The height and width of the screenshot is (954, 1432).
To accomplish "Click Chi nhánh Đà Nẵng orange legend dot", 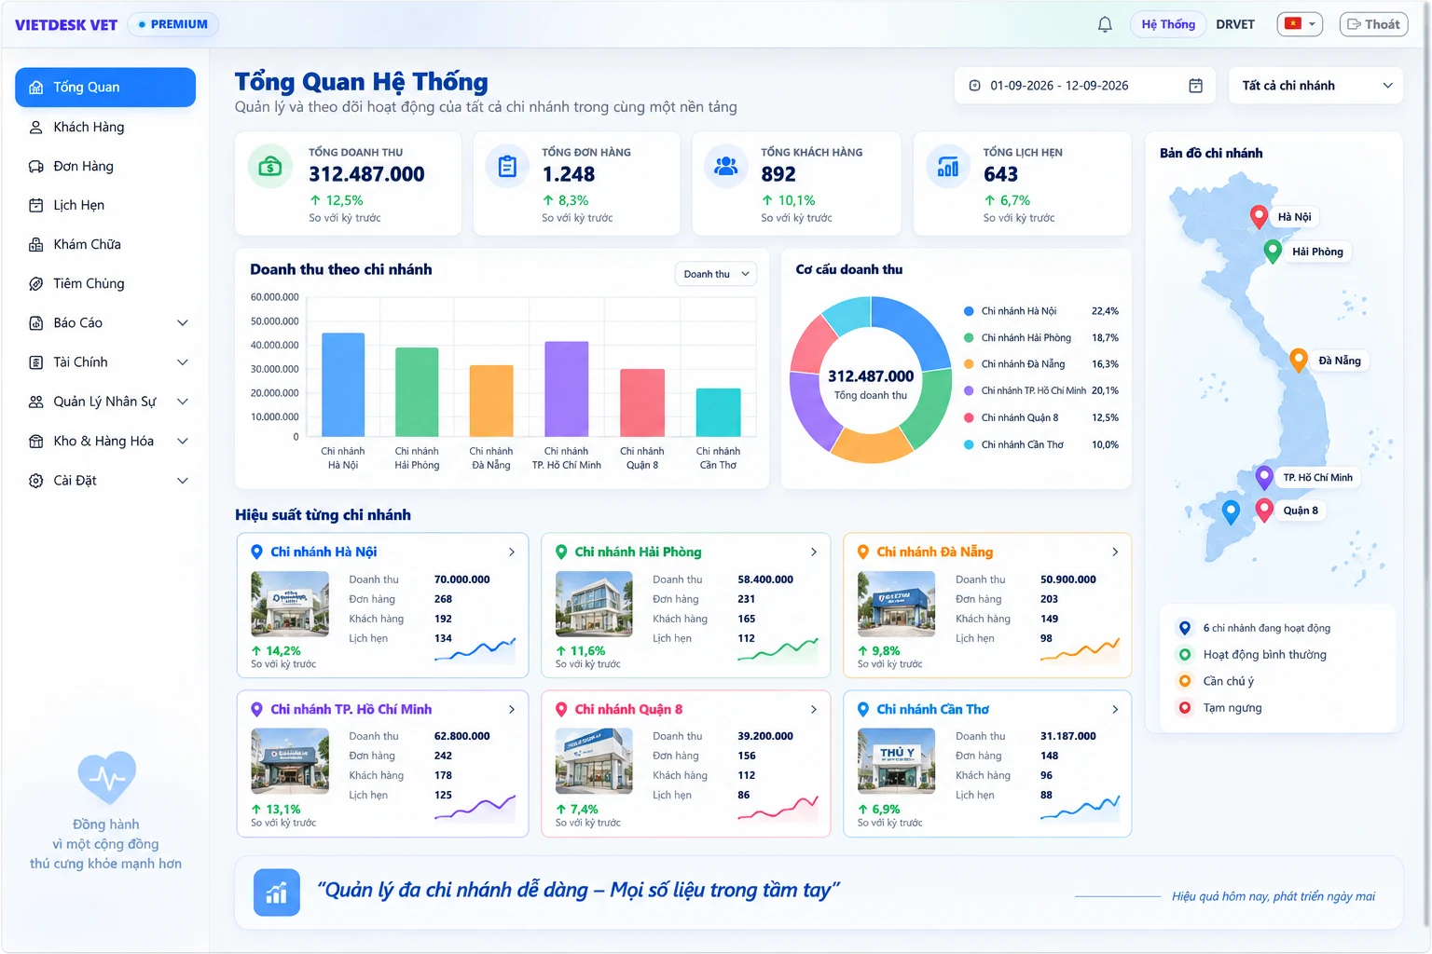I will tap(969, 364).
